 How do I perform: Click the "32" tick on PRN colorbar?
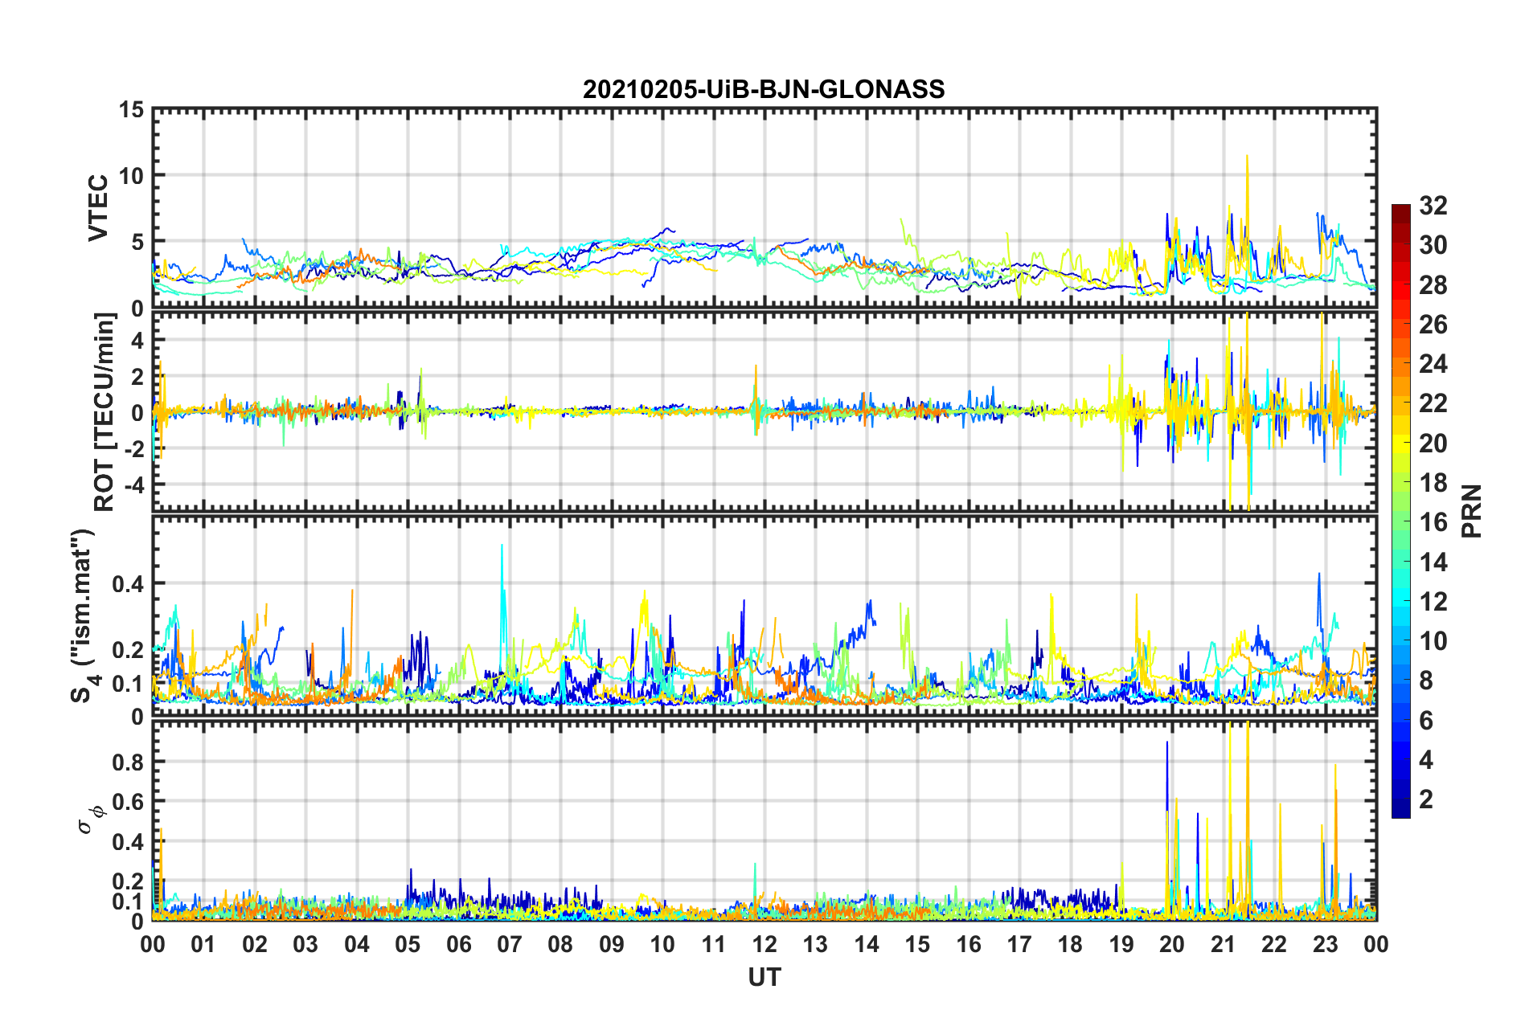click(x=1433, y=206)
